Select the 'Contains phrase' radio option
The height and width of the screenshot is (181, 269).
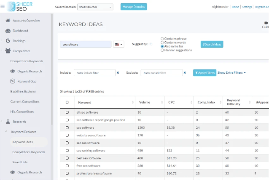pyautogui.click(x=162, y=39)
